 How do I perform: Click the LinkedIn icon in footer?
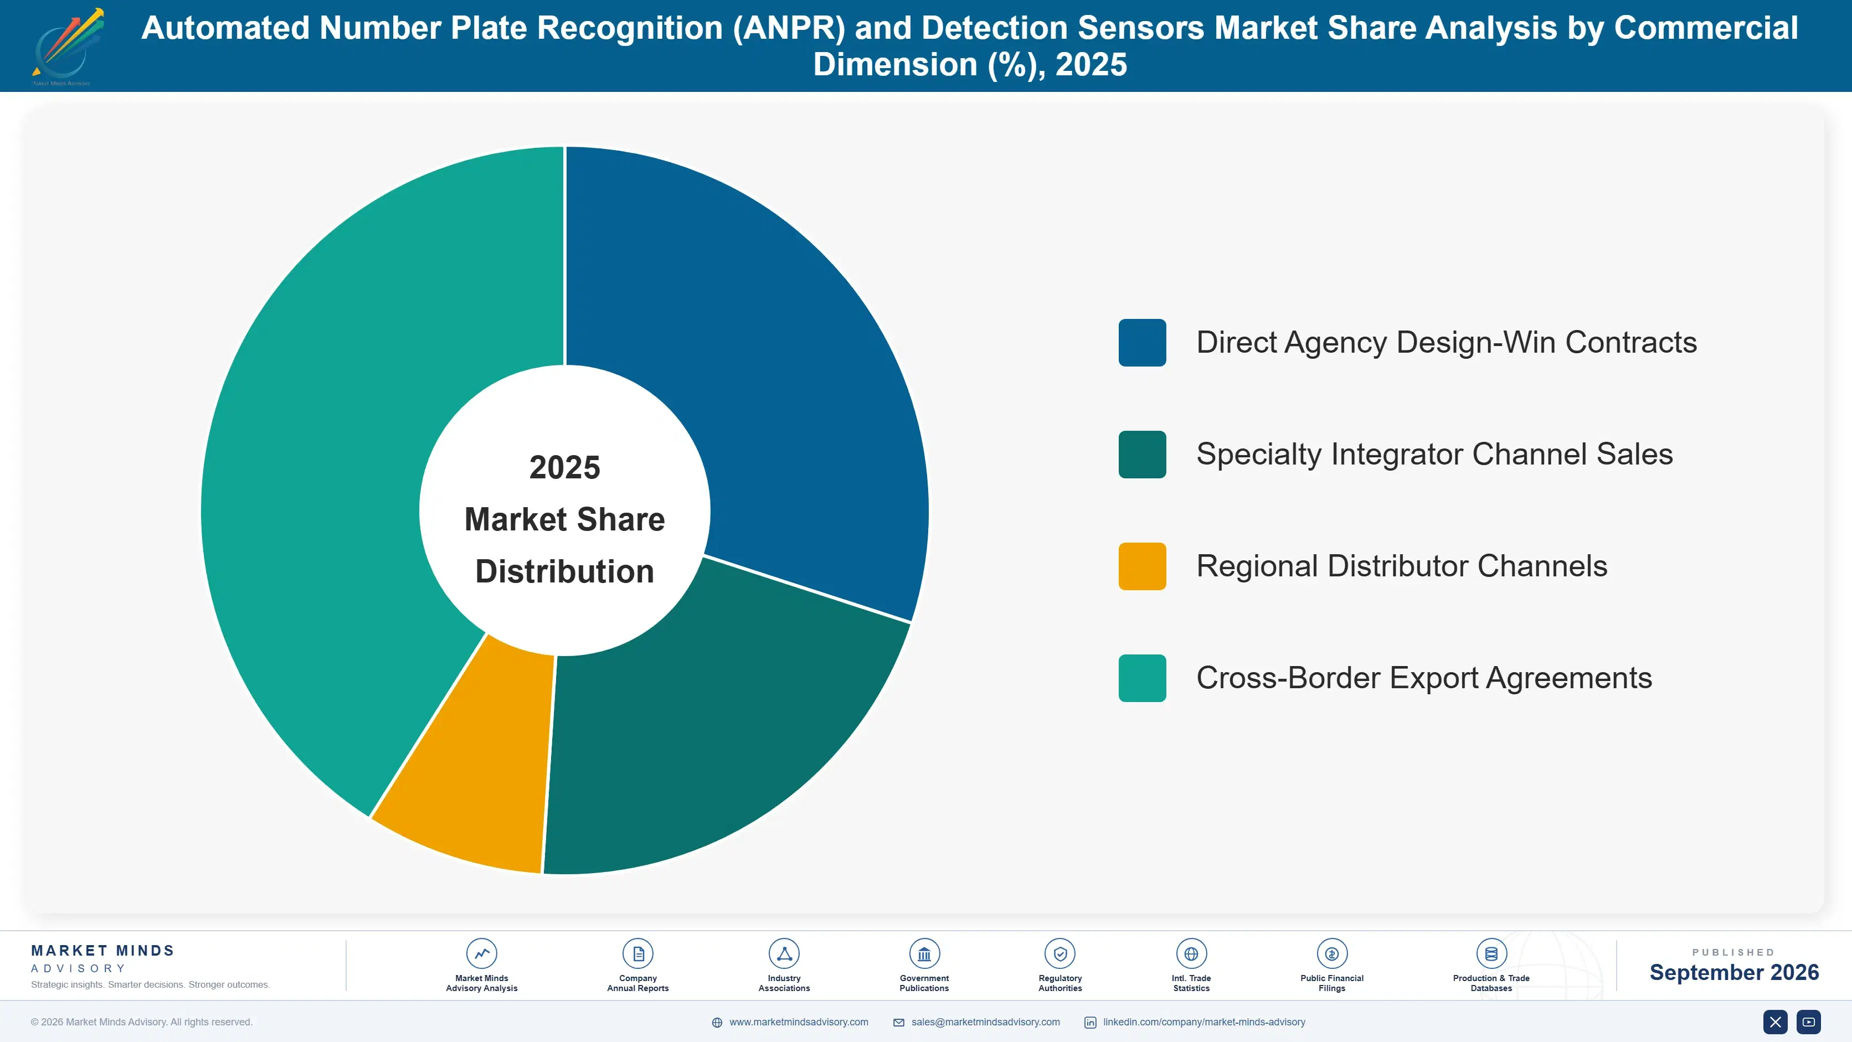[x=1090, y=1023]
